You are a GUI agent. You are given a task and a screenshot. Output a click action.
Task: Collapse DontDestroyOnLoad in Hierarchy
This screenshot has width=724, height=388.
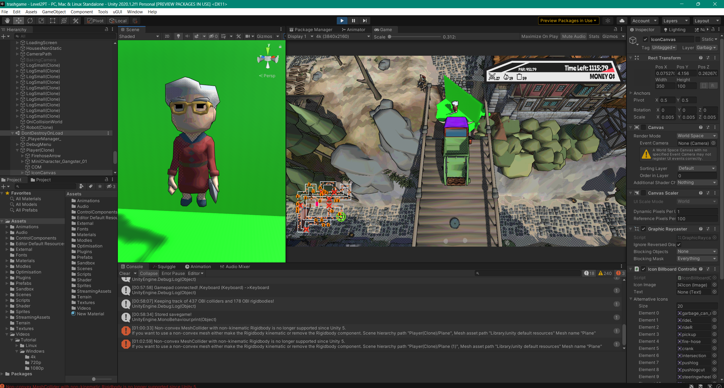(12, 133)
